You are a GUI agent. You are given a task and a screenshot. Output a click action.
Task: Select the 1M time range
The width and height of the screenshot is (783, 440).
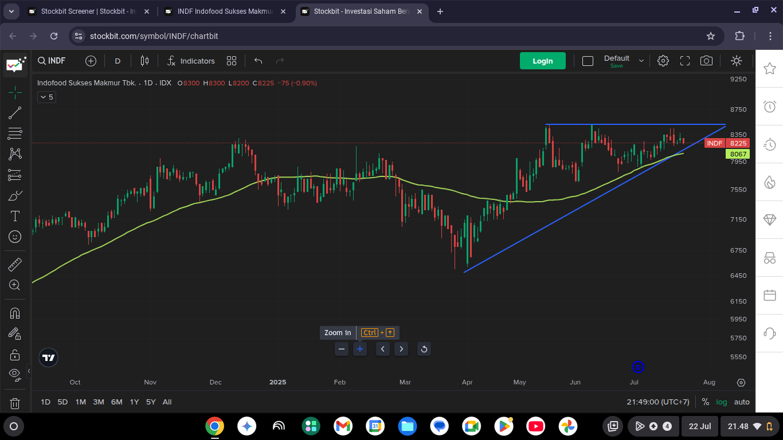coord(80,402)
